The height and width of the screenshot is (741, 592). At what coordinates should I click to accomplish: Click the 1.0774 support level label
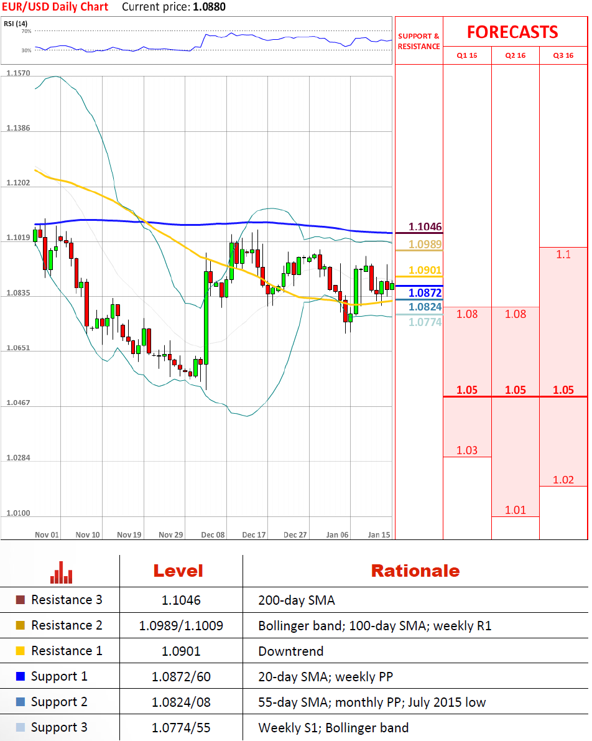click(x=425, y=322)
